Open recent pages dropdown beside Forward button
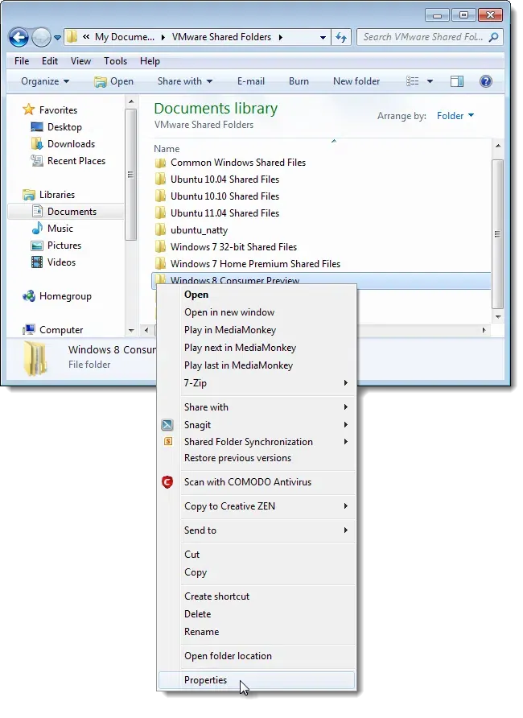The height and width of the screenshot is (718, 523). click(57, 38)
